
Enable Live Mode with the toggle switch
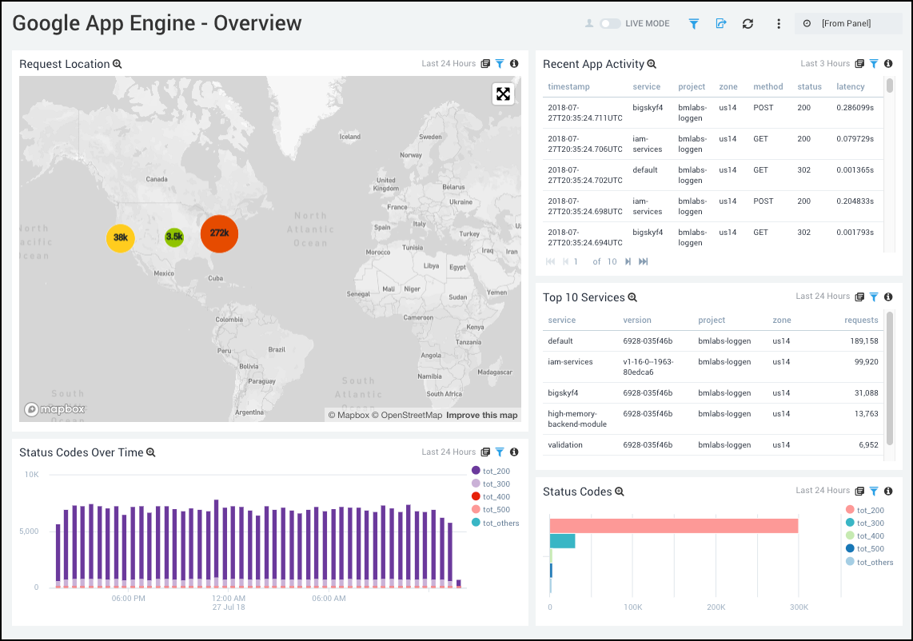(608, 24)
